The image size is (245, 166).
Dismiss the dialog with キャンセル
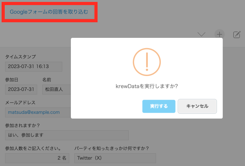[197, 106]
